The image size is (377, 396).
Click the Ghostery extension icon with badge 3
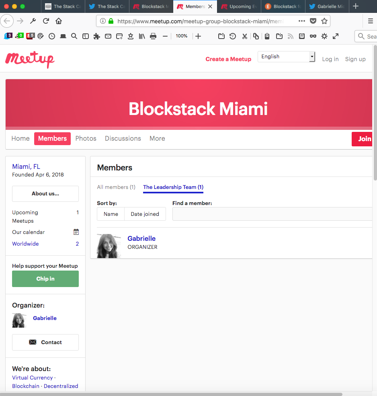[8, 36]
